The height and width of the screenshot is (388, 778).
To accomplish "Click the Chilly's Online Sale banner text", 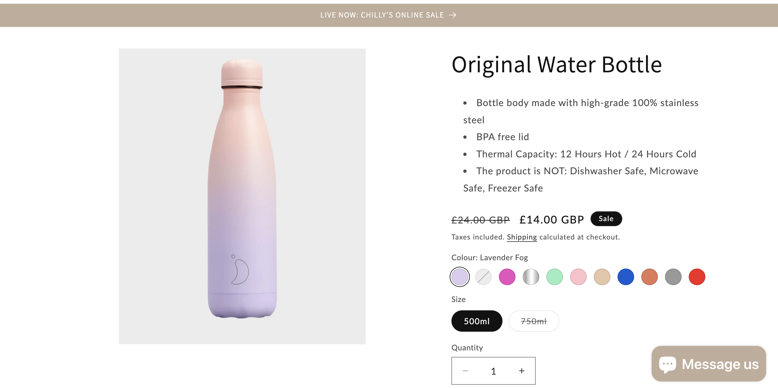I will click(x=382, y=15).
